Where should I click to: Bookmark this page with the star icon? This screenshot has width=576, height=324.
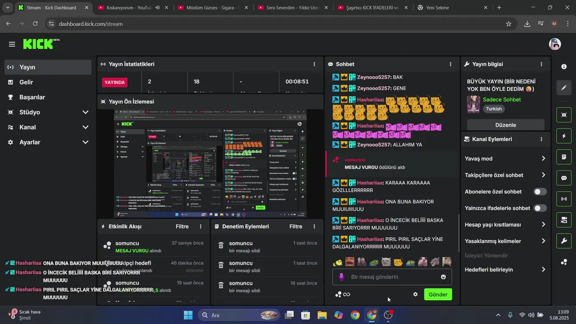pos(508,24)
